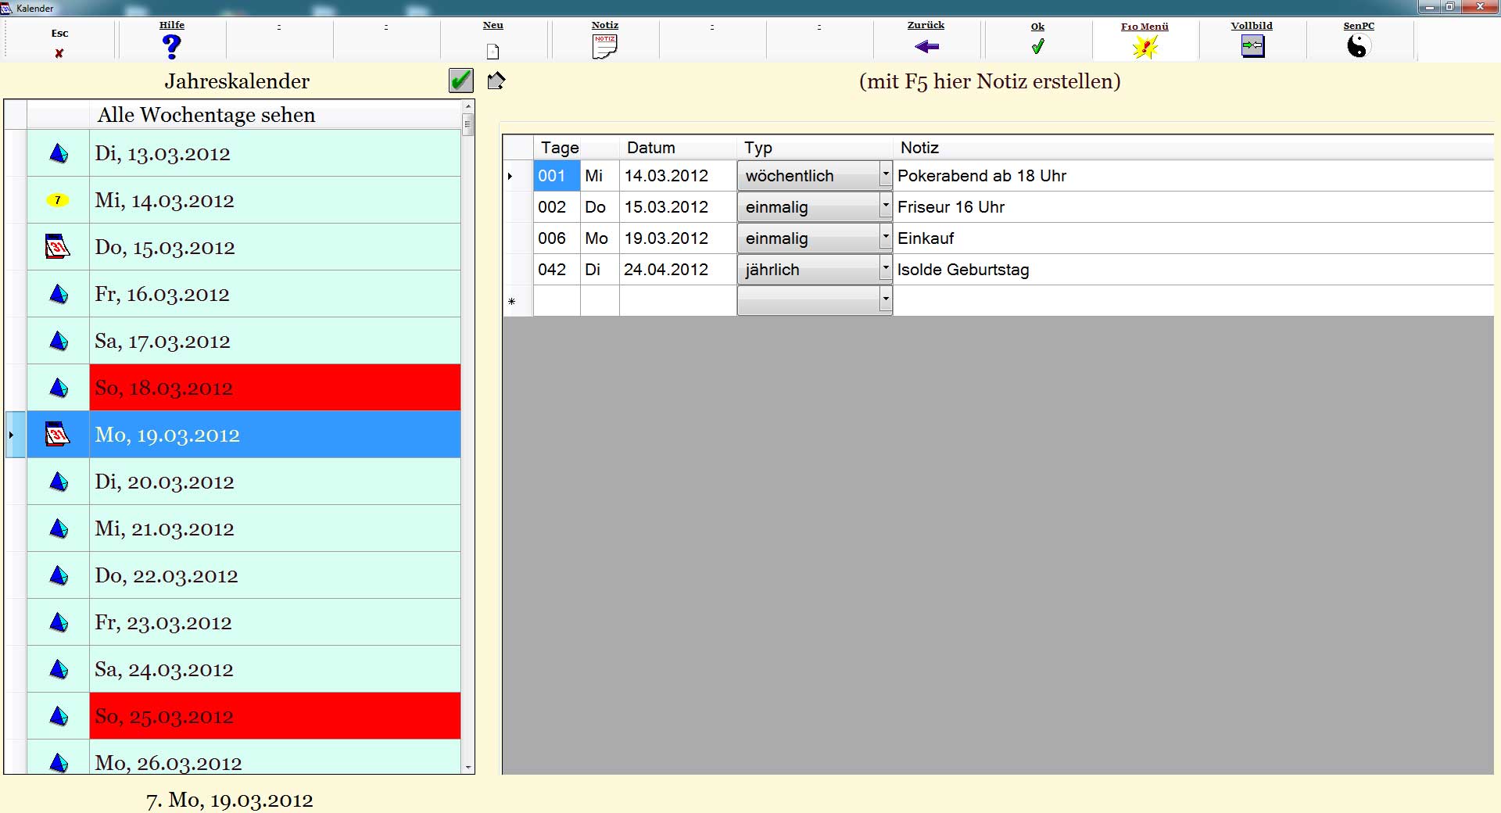Click the Ok green checkmark icon
The height and width of the screenshot is (813, 1501).
[1037, 47]
